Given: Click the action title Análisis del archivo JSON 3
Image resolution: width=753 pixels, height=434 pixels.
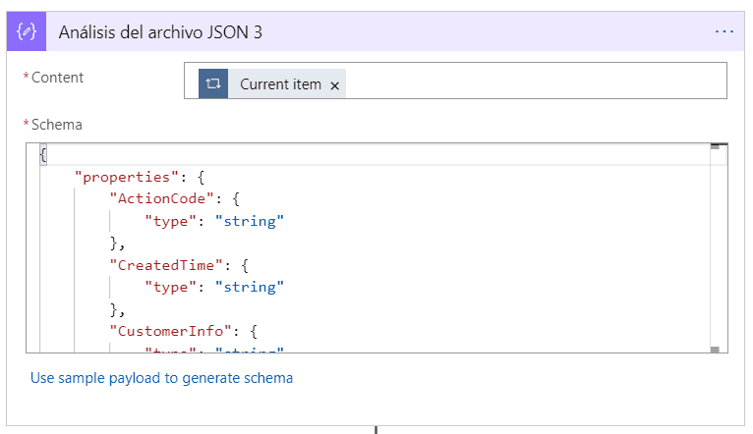Looking at the screenshot, I should click(160, 32).
